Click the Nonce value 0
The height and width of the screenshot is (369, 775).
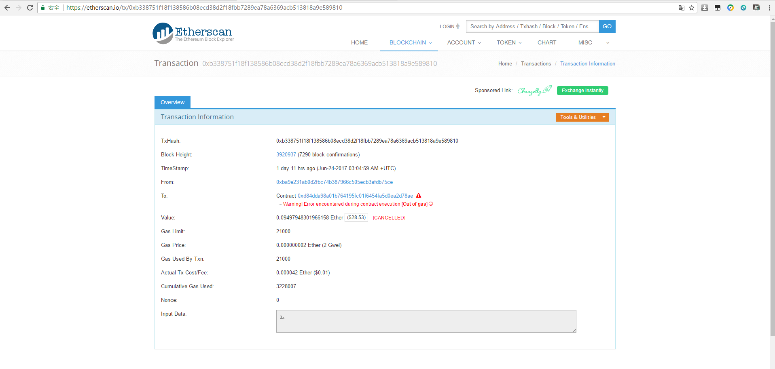(x=277, y=300)
